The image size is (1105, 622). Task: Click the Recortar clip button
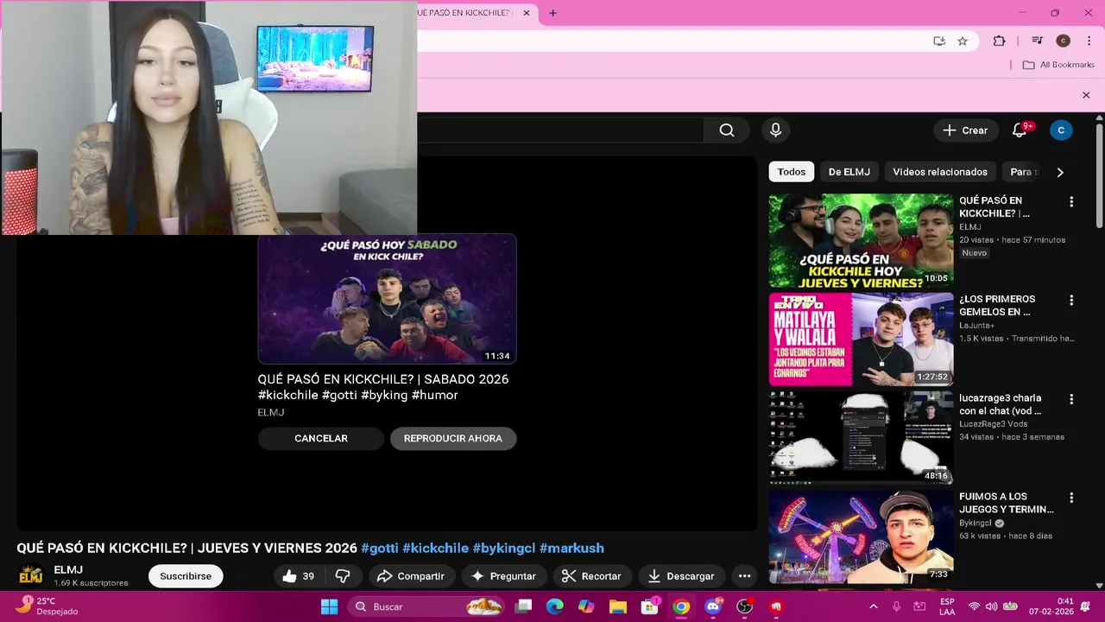pos(591,576)
